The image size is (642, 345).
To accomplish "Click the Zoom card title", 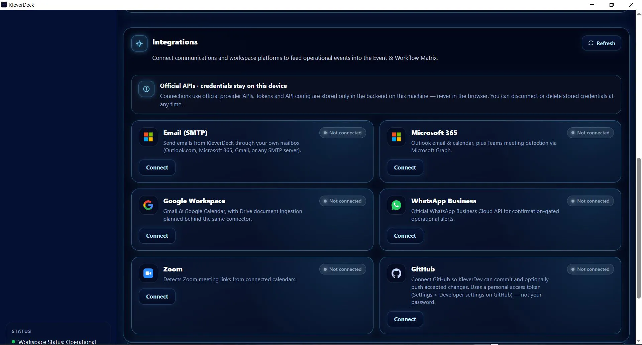I will pyautogui.click(x=173, y=269).
